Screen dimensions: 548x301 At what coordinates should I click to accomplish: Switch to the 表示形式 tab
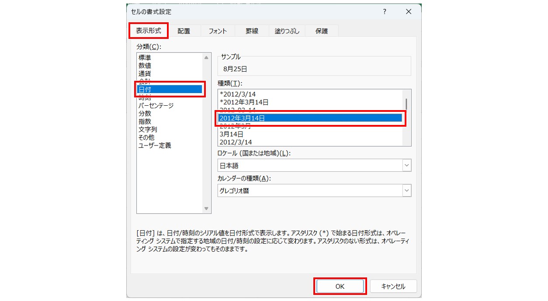149,31
